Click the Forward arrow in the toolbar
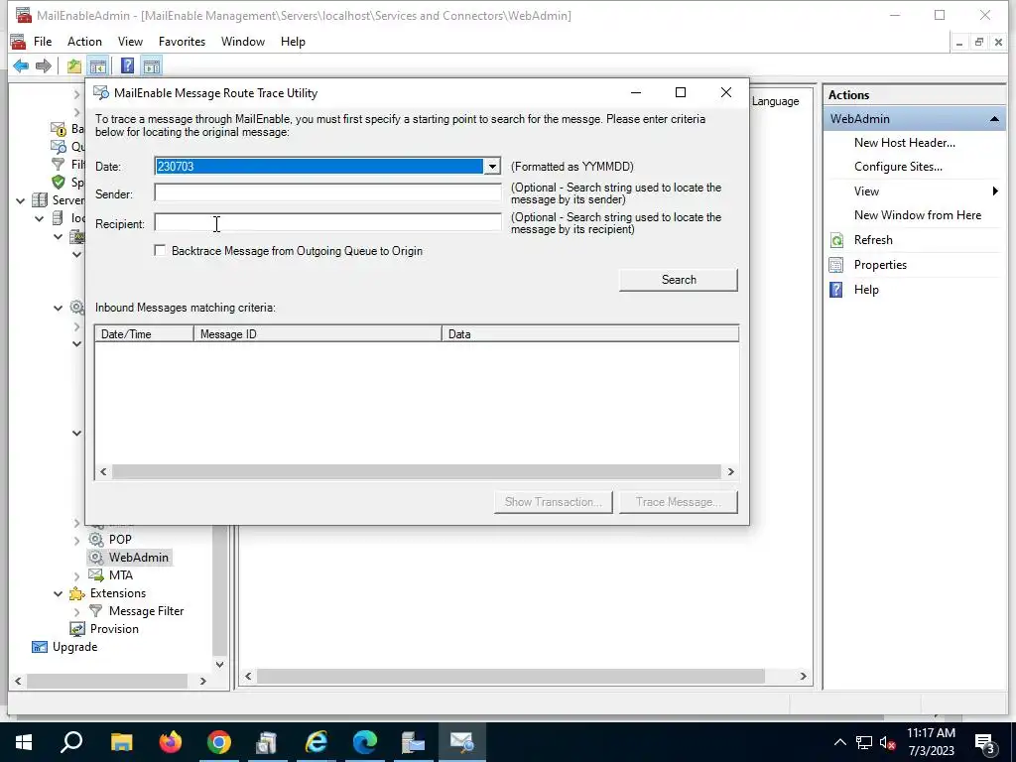Viewport: 1016px width, 762px height. (x=44, y=66)
